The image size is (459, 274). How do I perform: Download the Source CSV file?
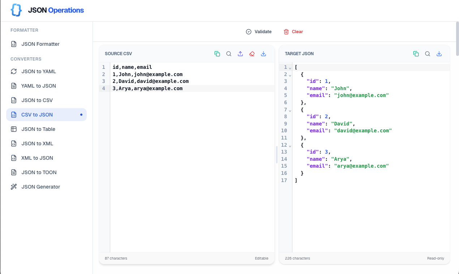(x=263, y=53)
